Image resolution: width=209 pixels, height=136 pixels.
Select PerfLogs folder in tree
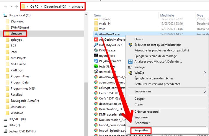pos(17,70)
